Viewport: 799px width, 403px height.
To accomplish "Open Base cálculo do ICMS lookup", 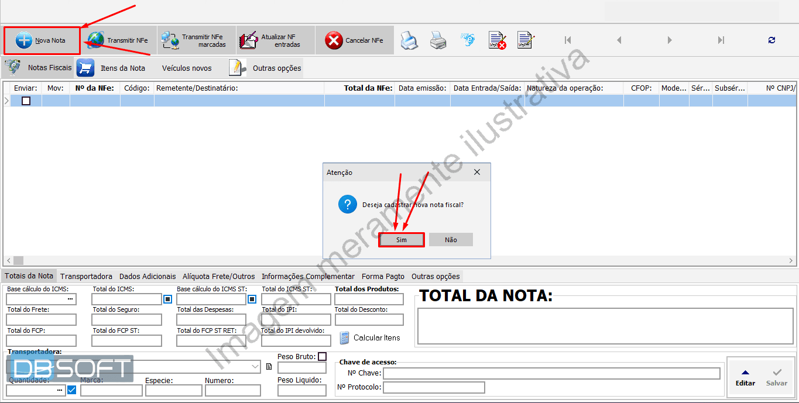I will [x=71, y=299].
